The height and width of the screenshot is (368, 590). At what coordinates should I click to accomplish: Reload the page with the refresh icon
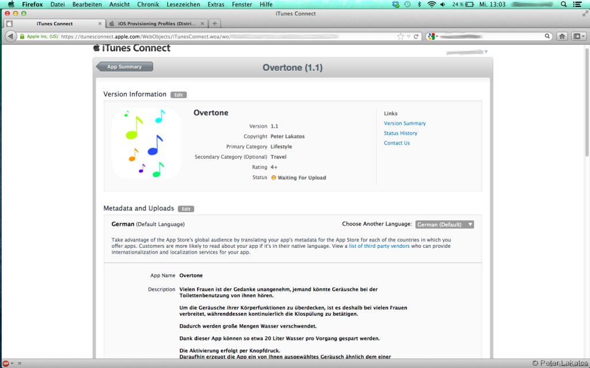416,36
